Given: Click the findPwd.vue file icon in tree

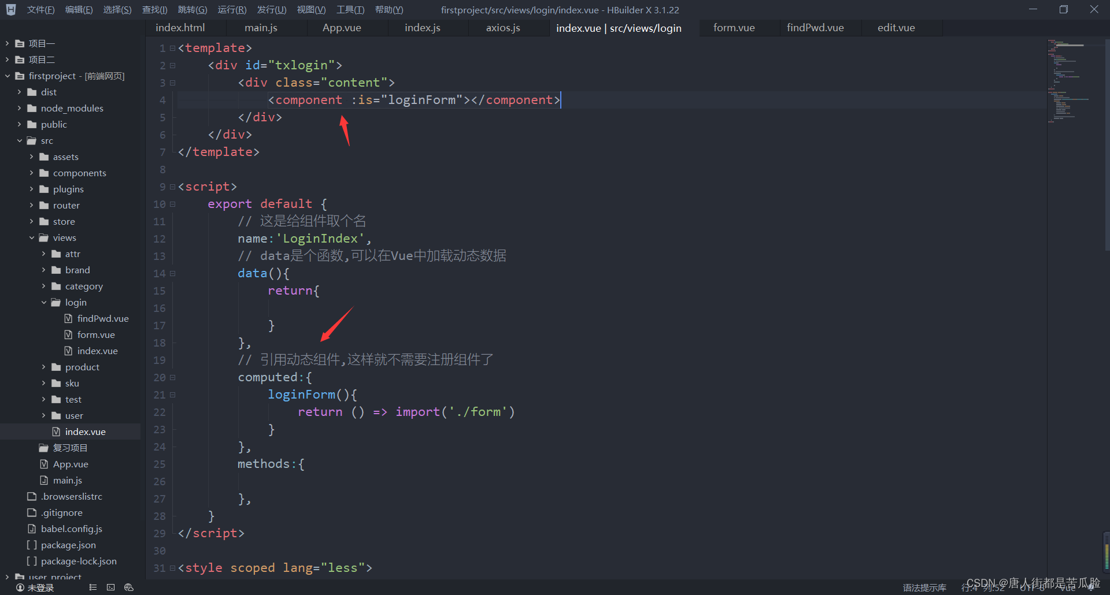Looking at the screenshot, I should [x=68, y=318].
